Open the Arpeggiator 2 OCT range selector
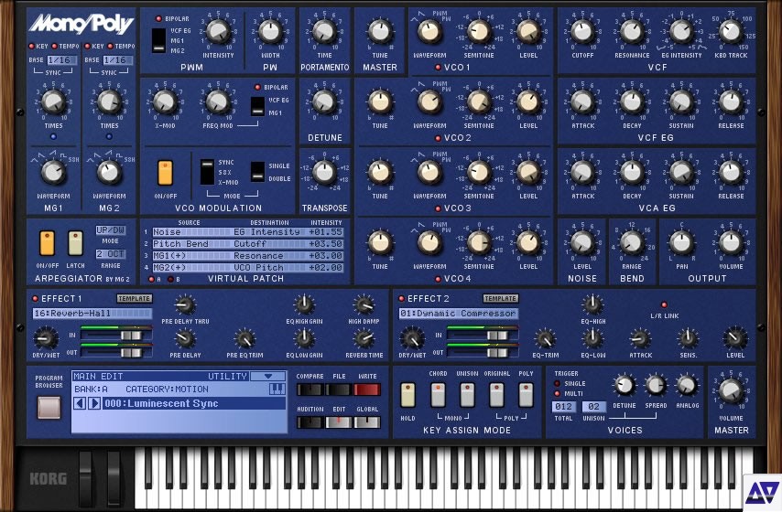This screenshot has width=782, height=512. [110, 254]
